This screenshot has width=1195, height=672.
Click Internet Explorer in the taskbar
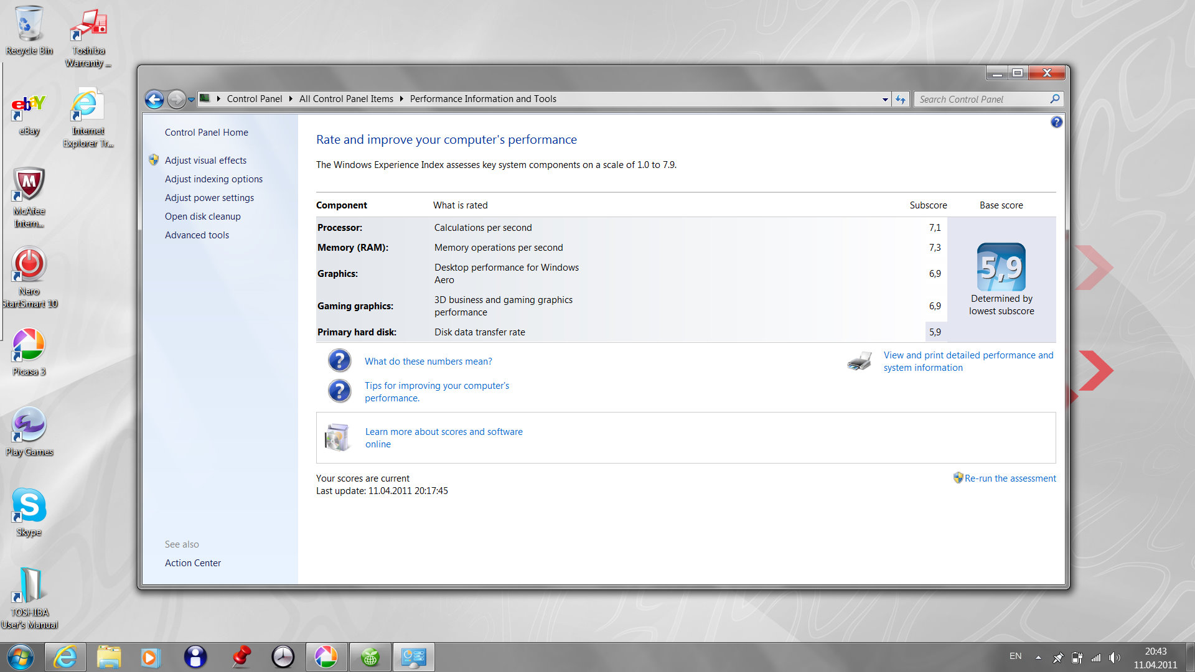tap(65, 657)
